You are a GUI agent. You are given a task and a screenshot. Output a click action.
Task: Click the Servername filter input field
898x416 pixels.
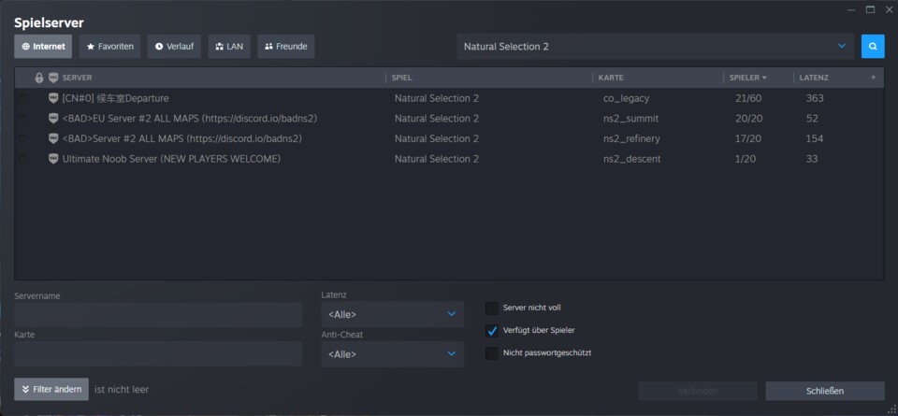[158, 315]
